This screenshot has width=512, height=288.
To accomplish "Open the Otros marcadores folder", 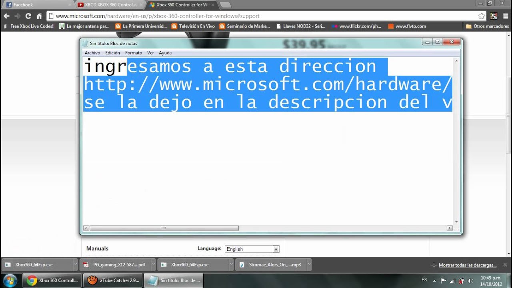I will [488, 26].
